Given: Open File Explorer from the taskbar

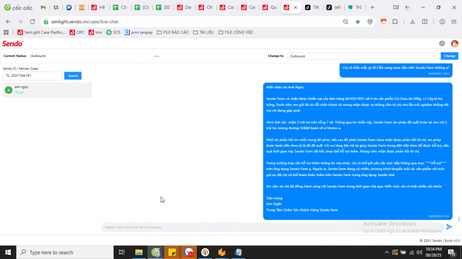Looking at the screenshot, I should click(x=139, y=252).
